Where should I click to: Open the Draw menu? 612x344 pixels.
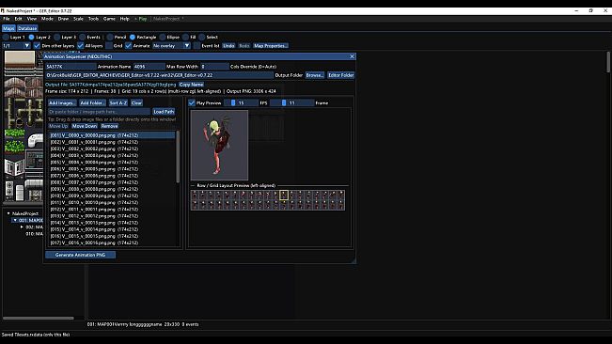click(x=63, y=19)
